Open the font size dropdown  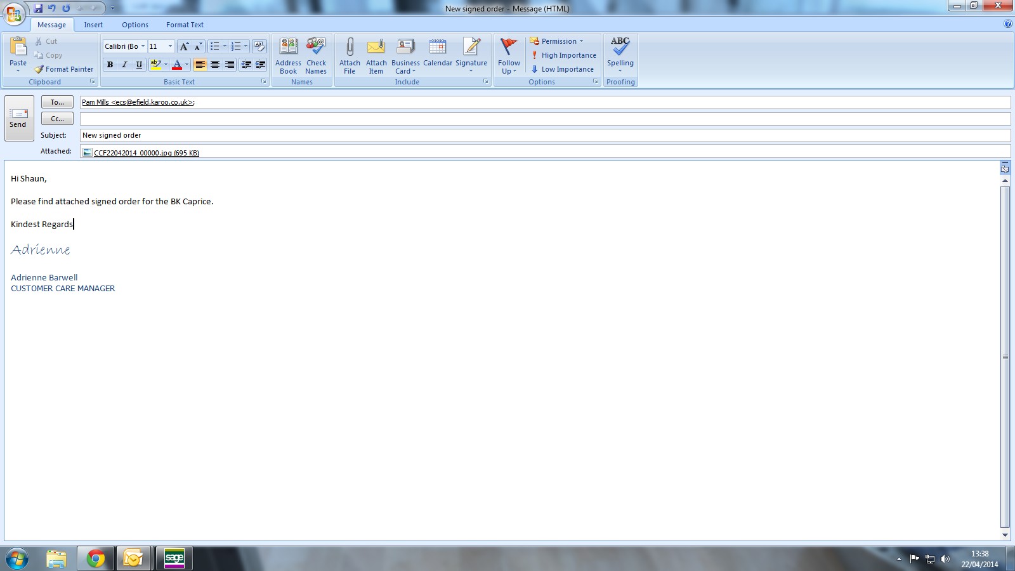tap(170, 46)
